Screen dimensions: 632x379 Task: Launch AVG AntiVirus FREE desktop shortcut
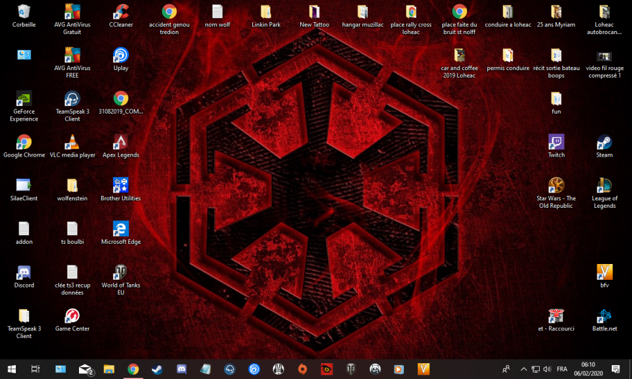(72, 63)
